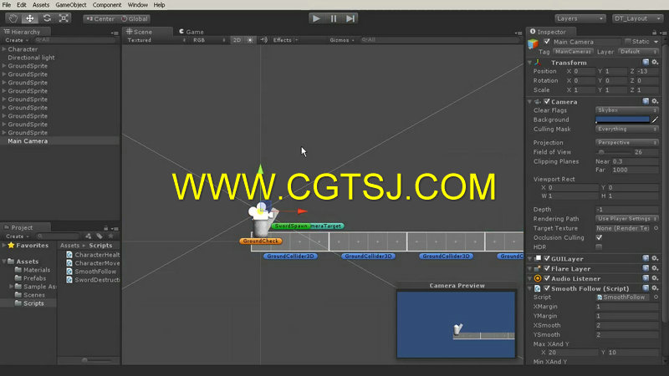Viewport: 669px width, 376px height.
Task: Switch to the Game tab
Action: 192,32
